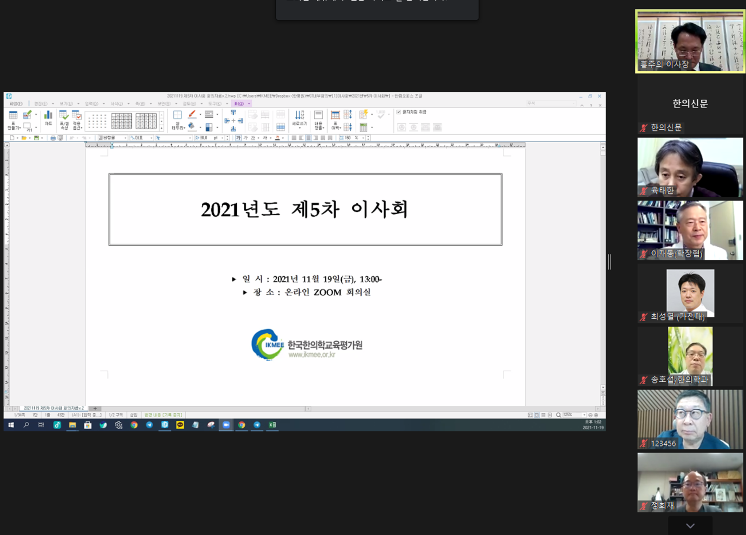Expand the Zoom participants list chevron
This screenshot has height=535, width=746.
(x=690, y=525)
